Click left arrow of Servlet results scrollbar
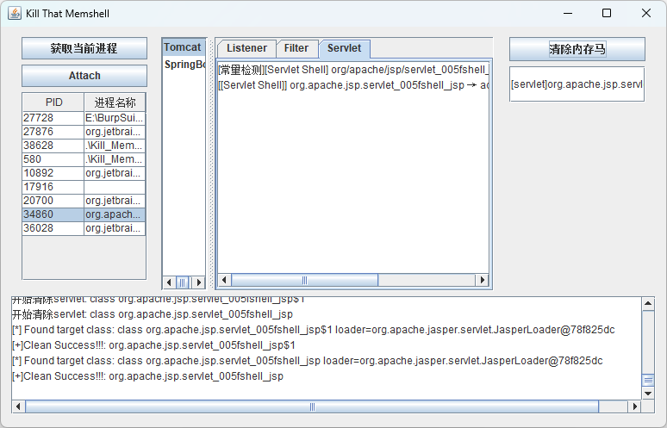The width and height of the screenshot is (667, 428). coord(225,280)
